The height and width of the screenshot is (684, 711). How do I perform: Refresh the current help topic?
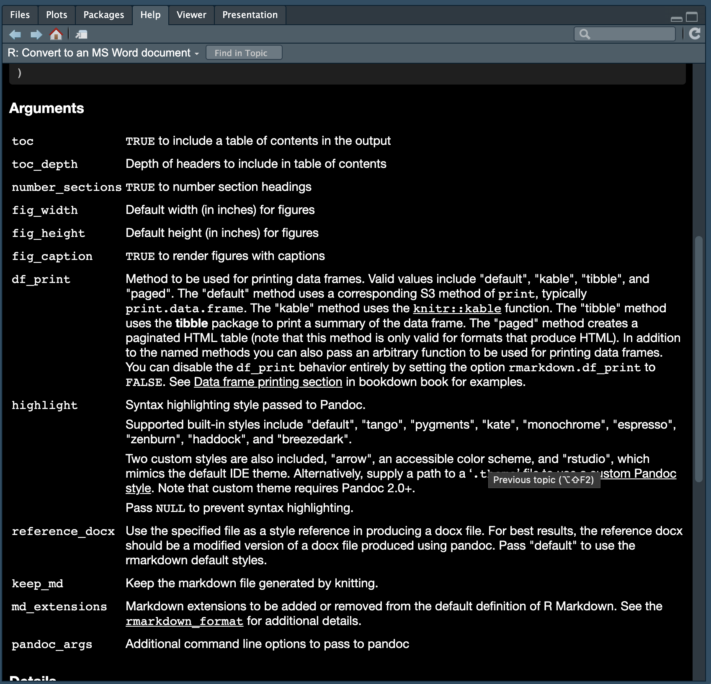695,33
